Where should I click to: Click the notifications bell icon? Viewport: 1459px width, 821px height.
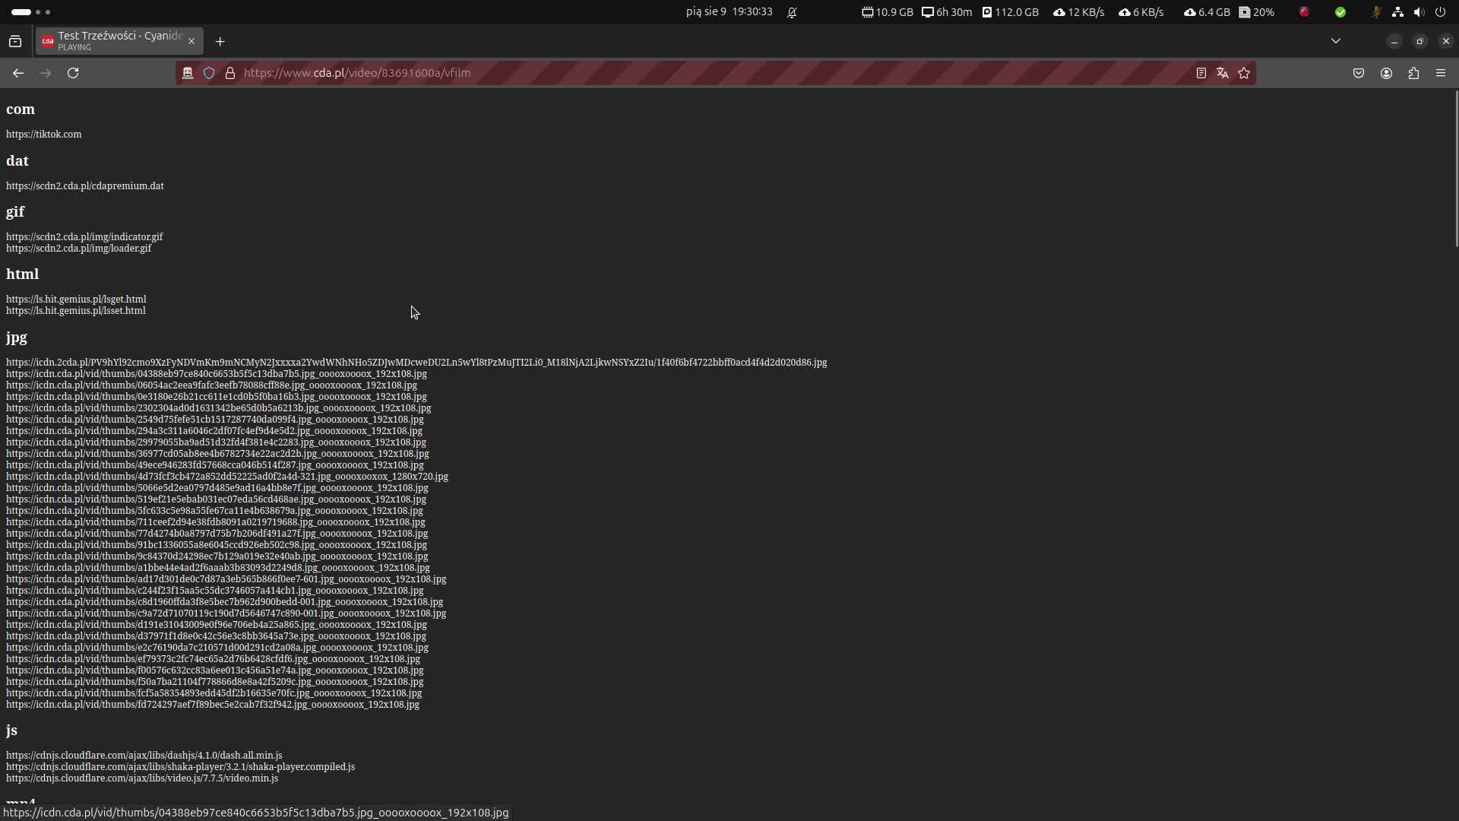tap(792, 12)
